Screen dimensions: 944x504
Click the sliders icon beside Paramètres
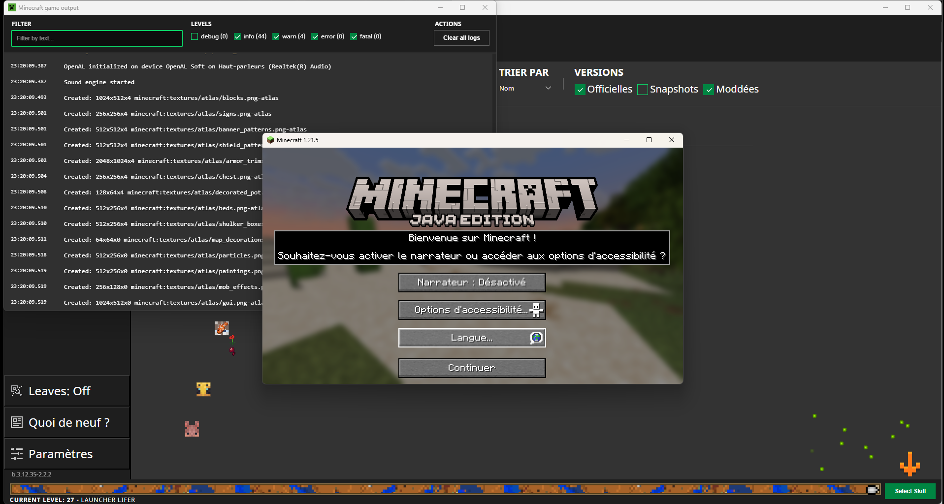(17, 454)
